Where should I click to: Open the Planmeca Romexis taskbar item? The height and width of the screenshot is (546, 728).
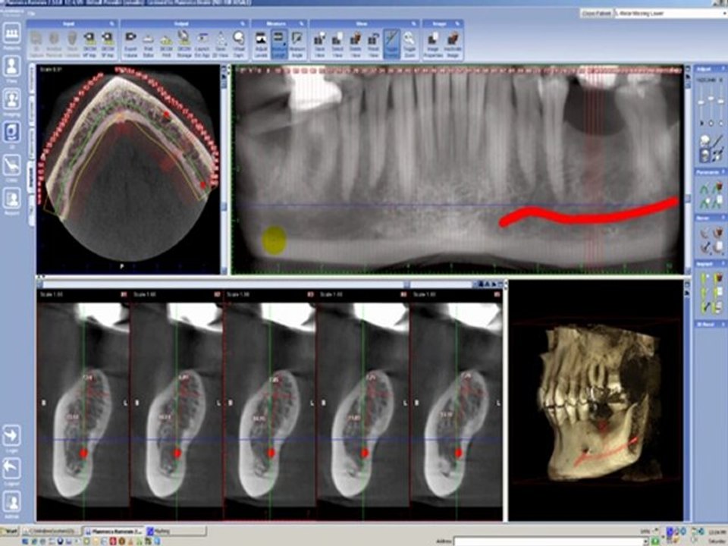pyautogui.click(x=113, y=531)
